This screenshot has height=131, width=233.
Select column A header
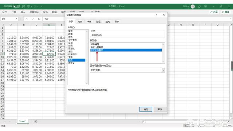(x=11, y=25)
